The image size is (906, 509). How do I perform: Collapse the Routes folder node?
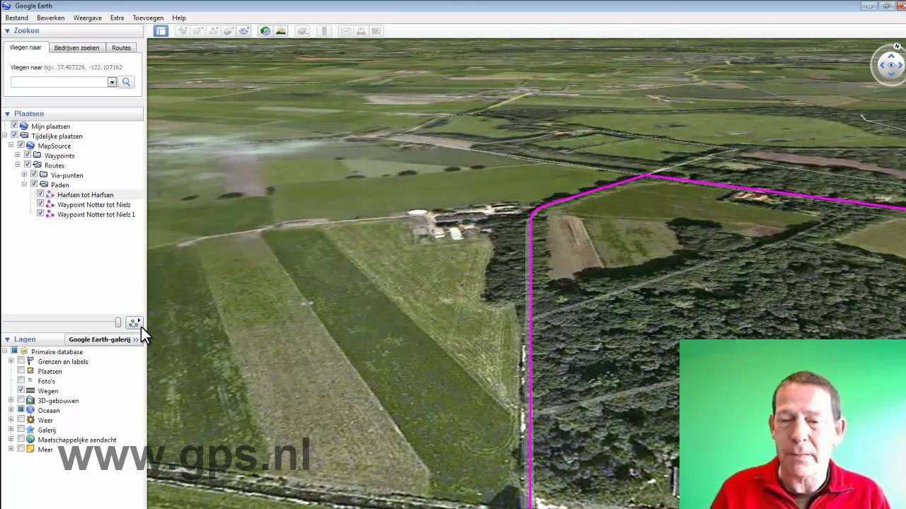coord(18,165)
